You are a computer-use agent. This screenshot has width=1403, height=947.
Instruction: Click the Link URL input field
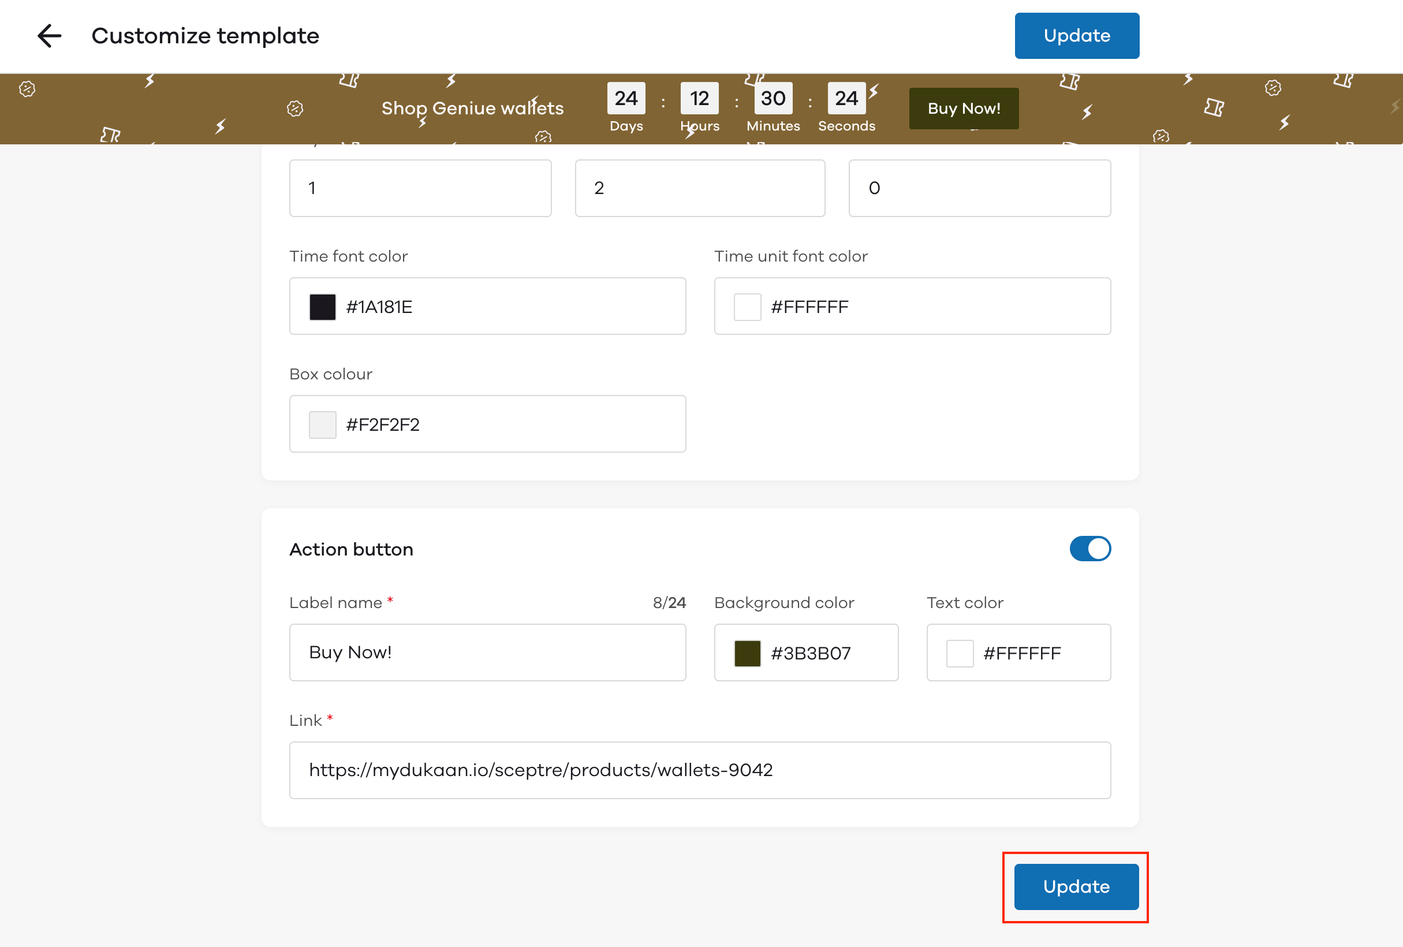pyautogui.click(x=700, y=770)
